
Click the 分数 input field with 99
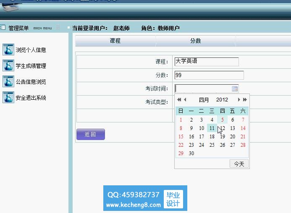(209, 75)
